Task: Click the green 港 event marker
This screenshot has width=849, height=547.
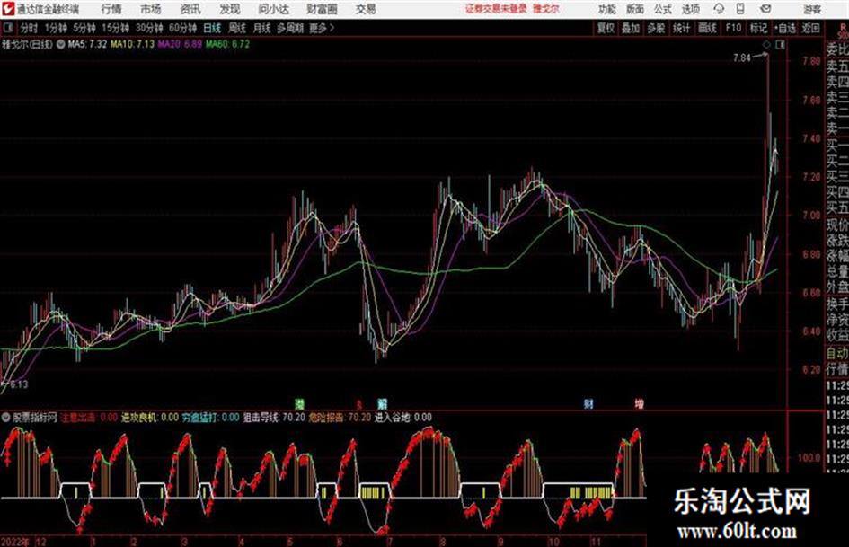Action: (299, 403)
